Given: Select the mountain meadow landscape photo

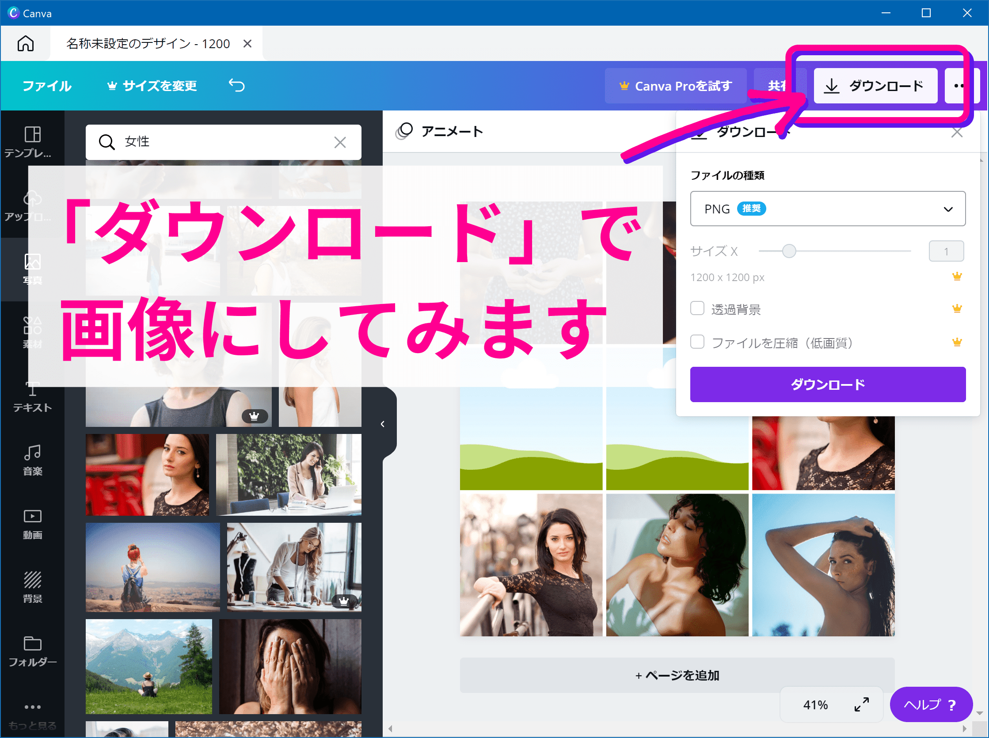Looking at the screenshot, I should [x=149, y=666].
